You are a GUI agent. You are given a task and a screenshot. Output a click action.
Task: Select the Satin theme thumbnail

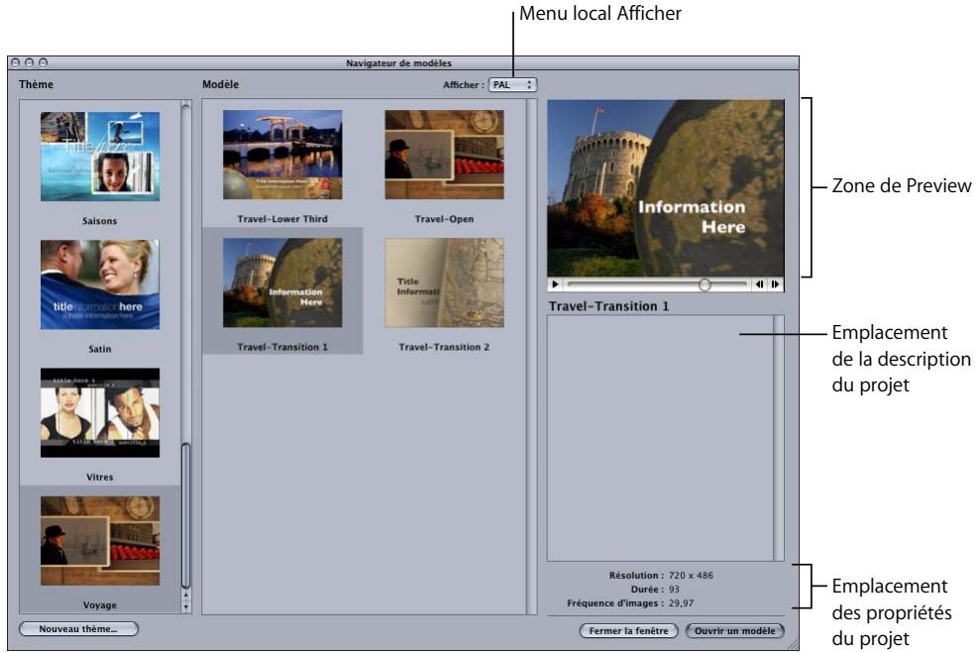coord(100,284)
